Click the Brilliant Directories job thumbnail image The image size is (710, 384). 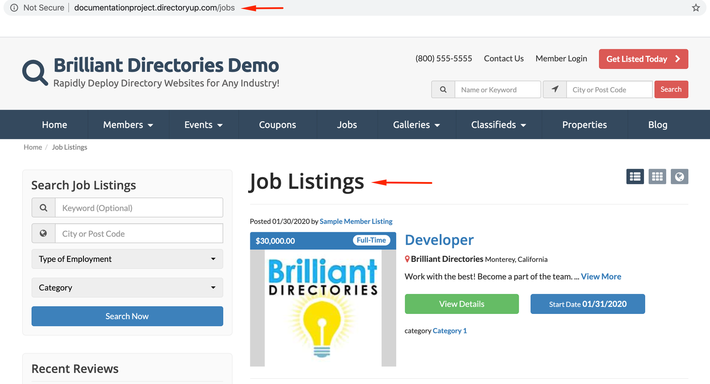(323, 308)
